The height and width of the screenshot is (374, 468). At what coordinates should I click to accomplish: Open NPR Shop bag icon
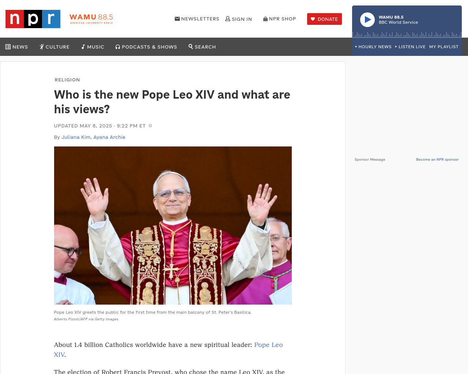click(x=265, y=19)
